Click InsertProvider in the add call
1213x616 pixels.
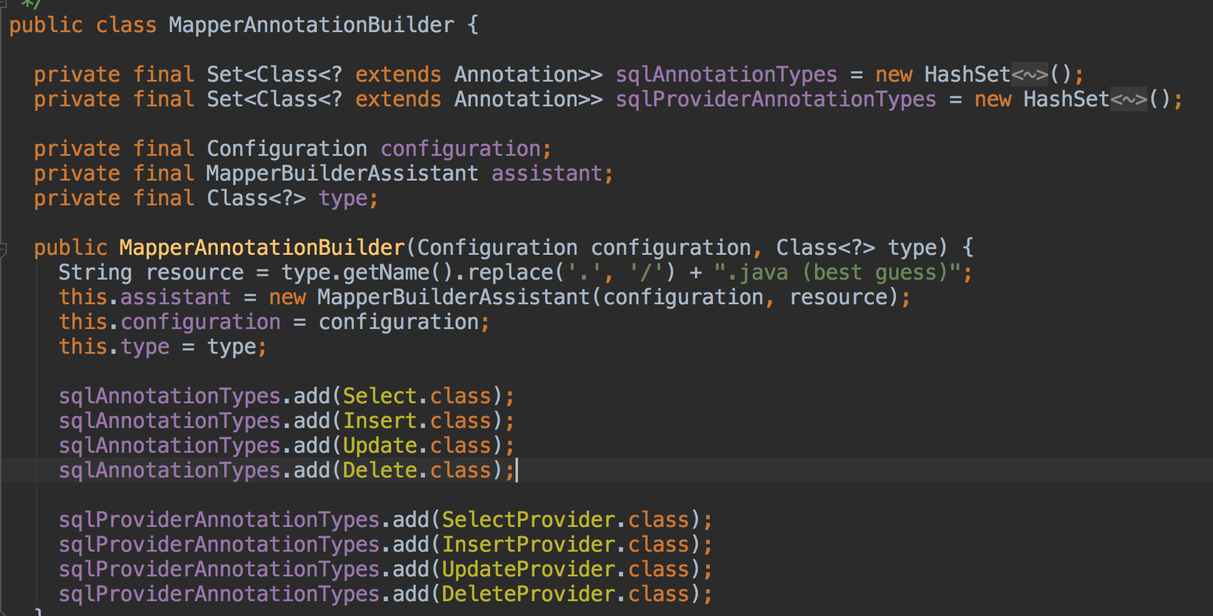click(528, 545)
